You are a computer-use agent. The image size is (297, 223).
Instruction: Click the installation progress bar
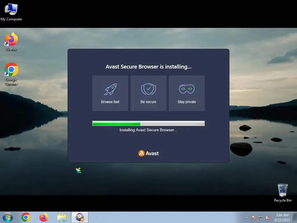point(148,123)
